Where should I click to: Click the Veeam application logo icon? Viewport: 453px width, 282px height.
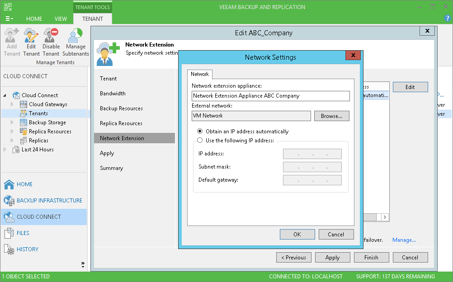(x=8, y=7)
